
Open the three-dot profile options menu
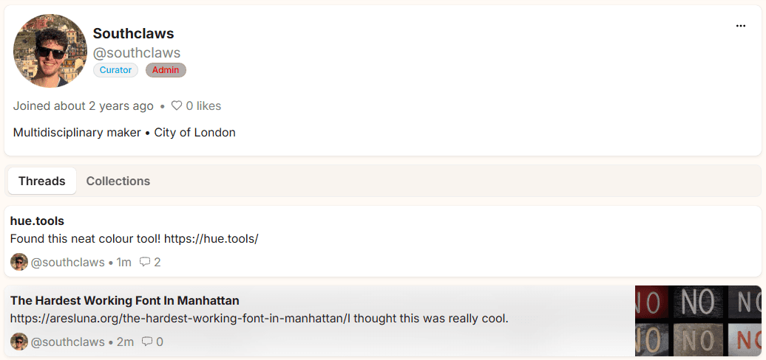tap(741, 26)
